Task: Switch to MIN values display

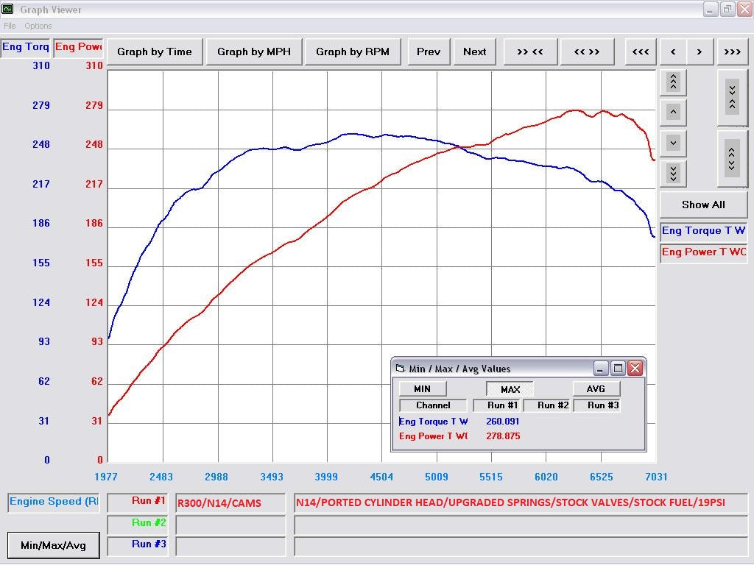Action: pos(422,389)
